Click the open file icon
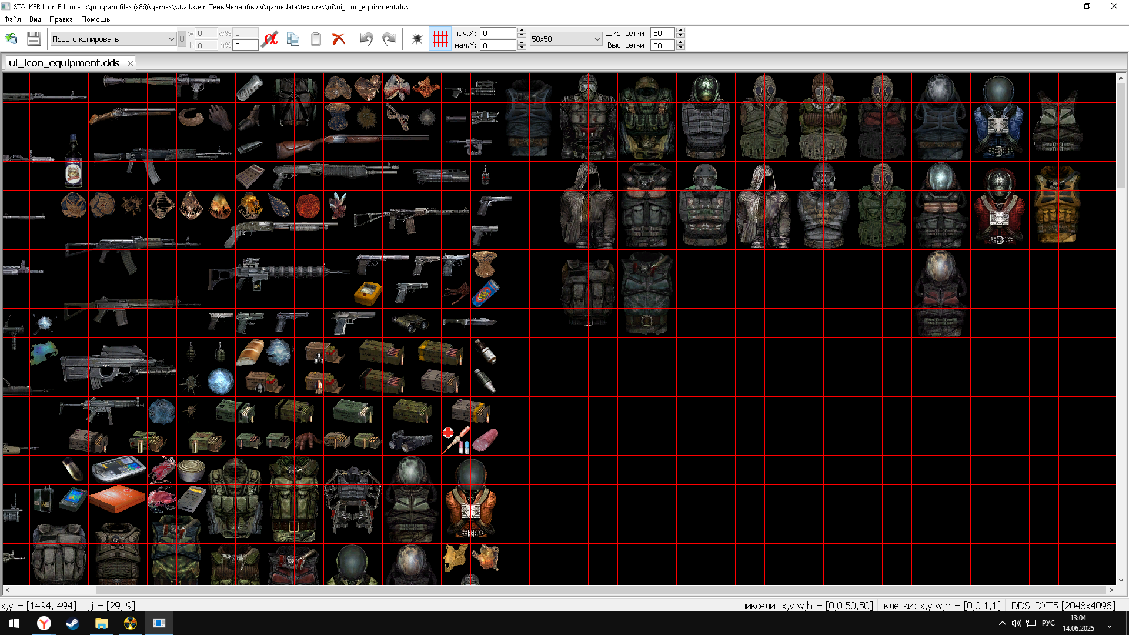Screen dimensions: 1129x635 (11, 39)
